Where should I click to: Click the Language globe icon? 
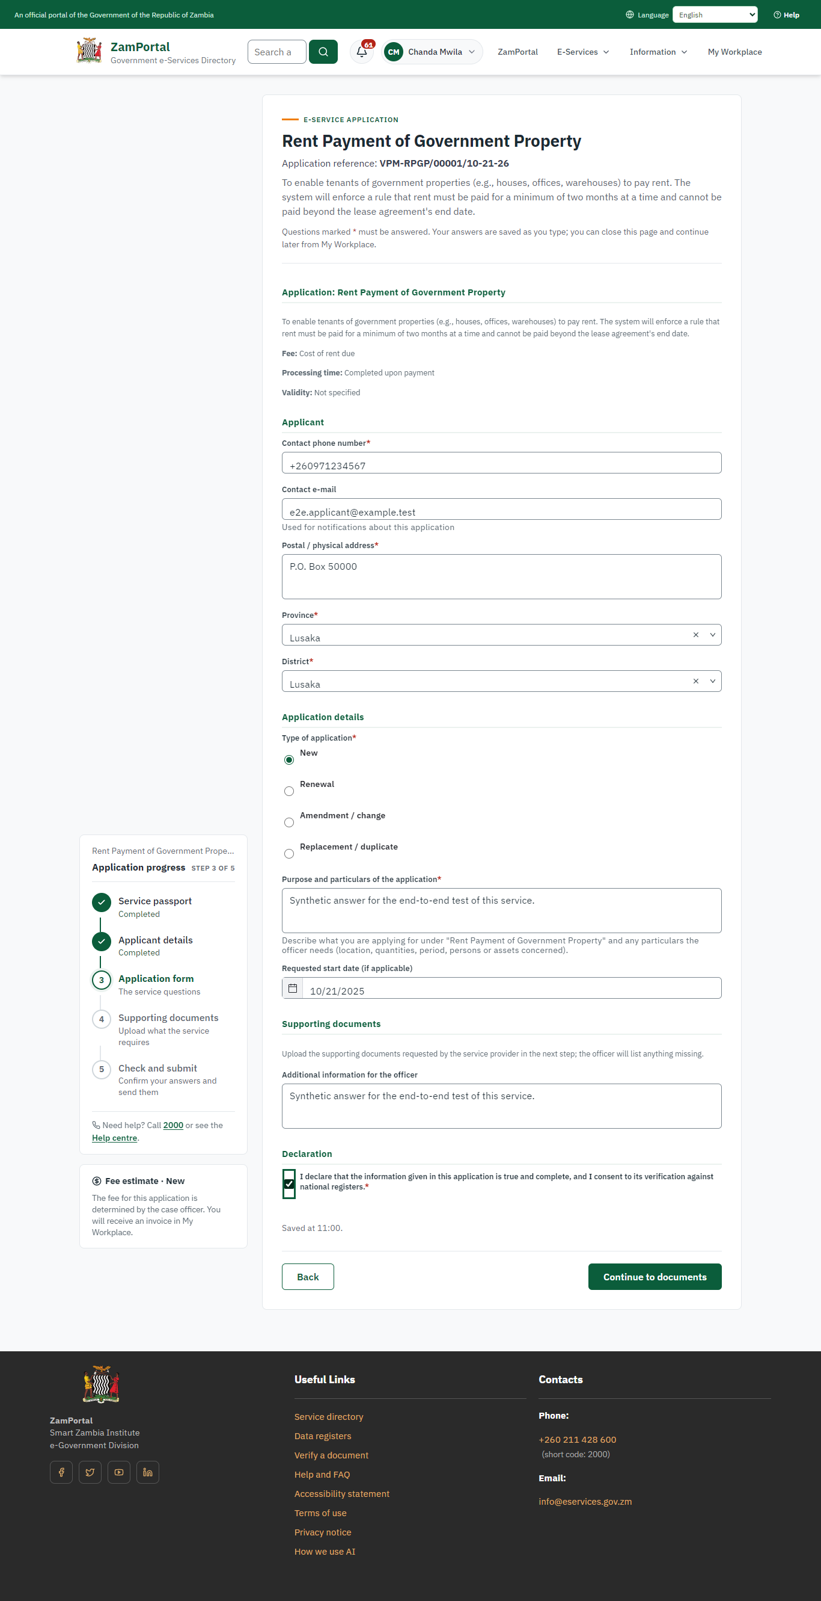(x=630, y=15)
